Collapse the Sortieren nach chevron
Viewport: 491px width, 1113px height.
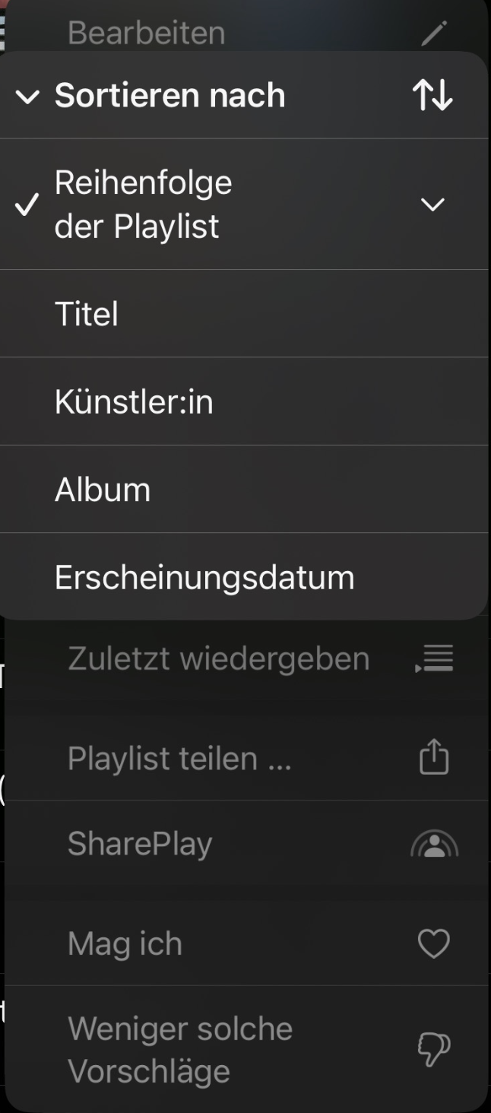click(x=27, y=97)
